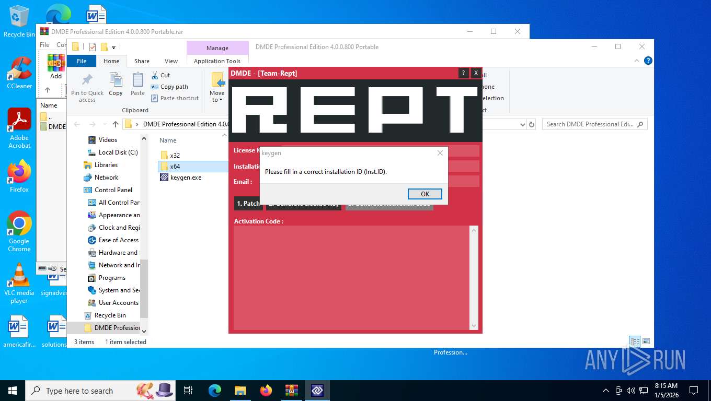The image size is (711, 401).
Task: Click navigation pane scrollbar down arrow
Action: click(x=144, y=331)
